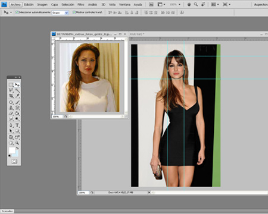Open Archivo menu
The height and width of the screenshot is (214, 268).
click(15, 4)
